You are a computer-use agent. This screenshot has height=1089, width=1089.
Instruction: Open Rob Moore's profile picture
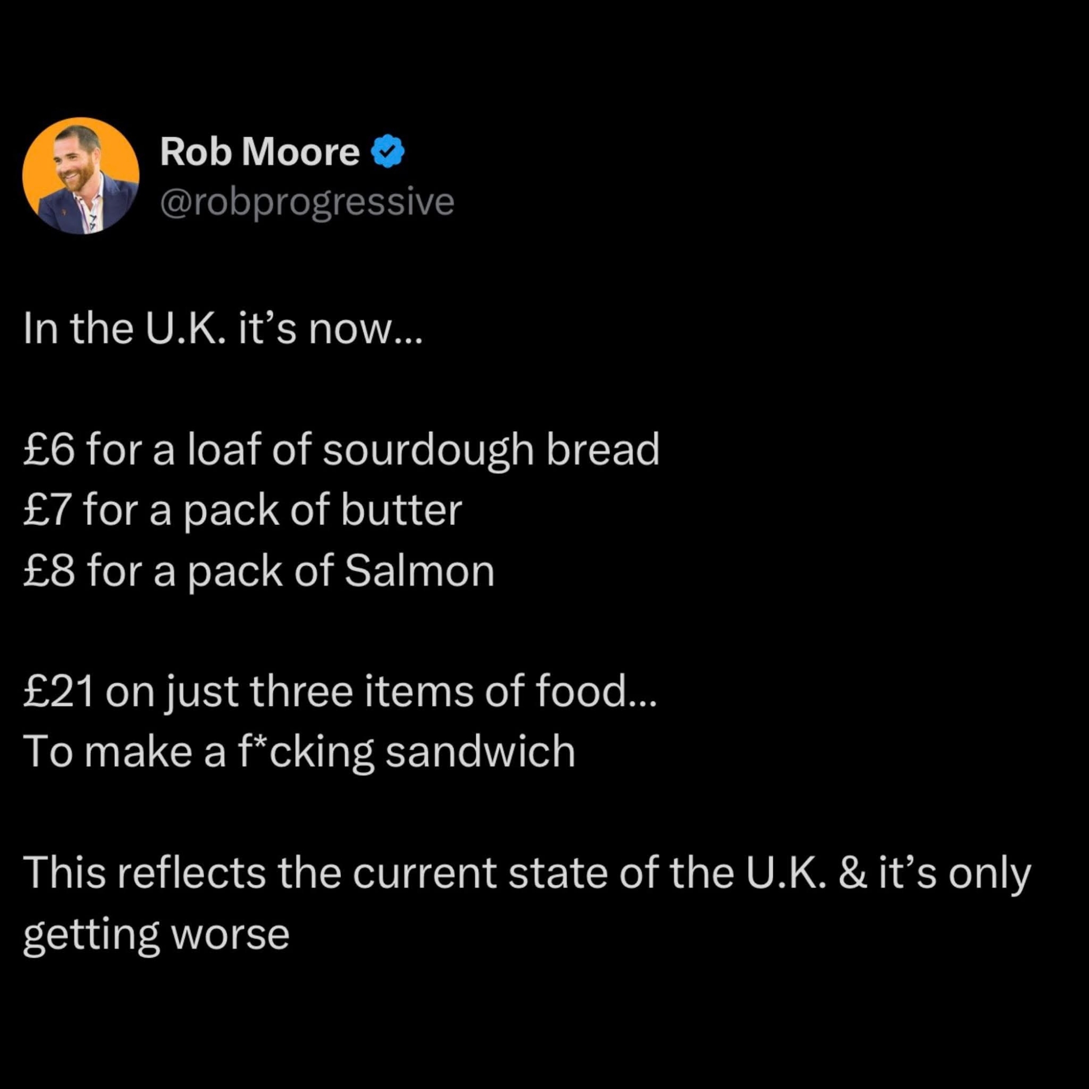(81, 175)
